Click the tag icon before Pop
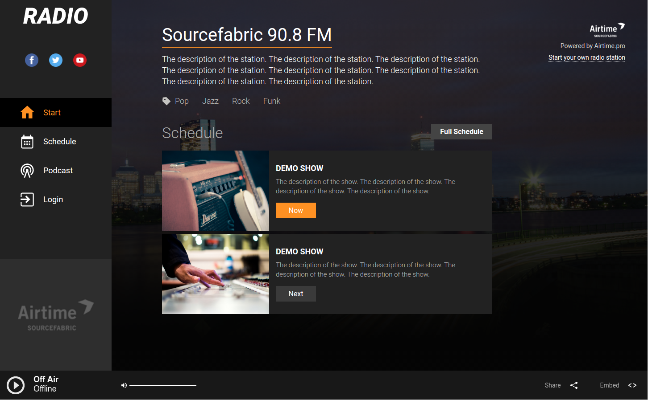648x400 pixels. [x=166, y=101]
